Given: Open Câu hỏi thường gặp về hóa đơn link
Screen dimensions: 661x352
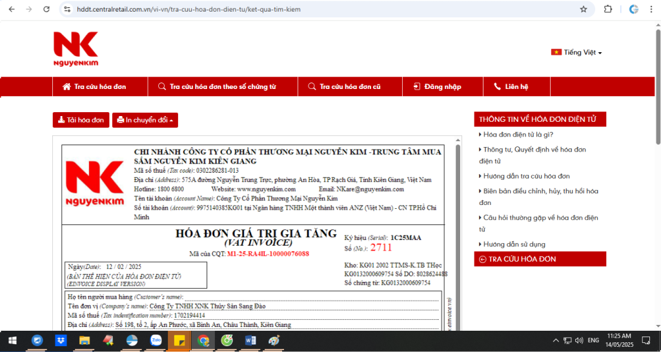Looking at the screenshot, I should 538,223.
